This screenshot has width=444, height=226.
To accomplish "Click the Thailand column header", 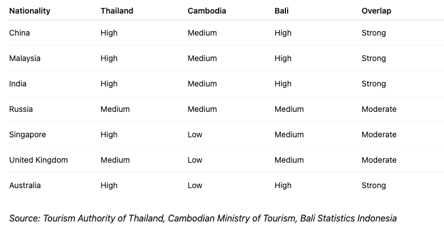I will pos(117,11).
